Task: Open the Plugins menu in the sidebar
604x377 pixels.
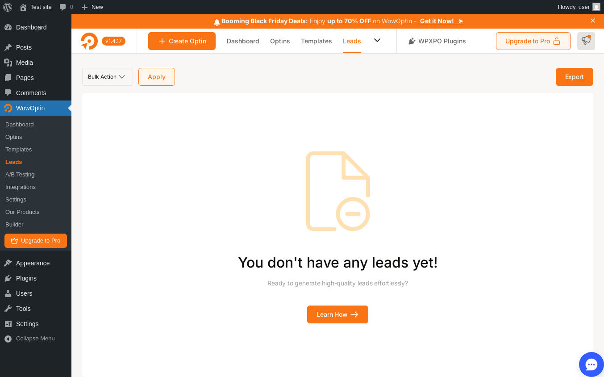Action: pos(36,278)
